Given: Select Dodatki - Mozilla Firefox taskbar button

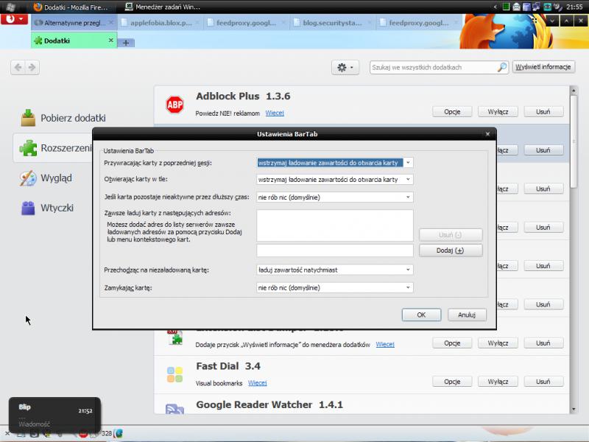Looking at the screenshot, I should 71,7.
